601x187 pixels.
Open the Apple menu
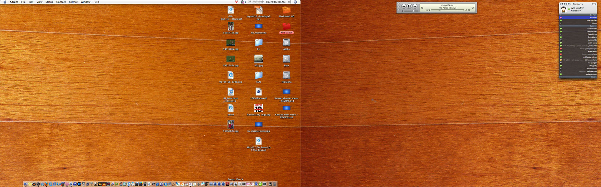(5, 2)
